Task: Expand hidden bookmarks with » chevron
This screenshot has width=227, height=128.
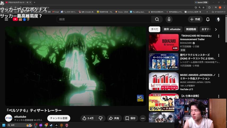Action: pyautogui.click(x=207, y=12)
